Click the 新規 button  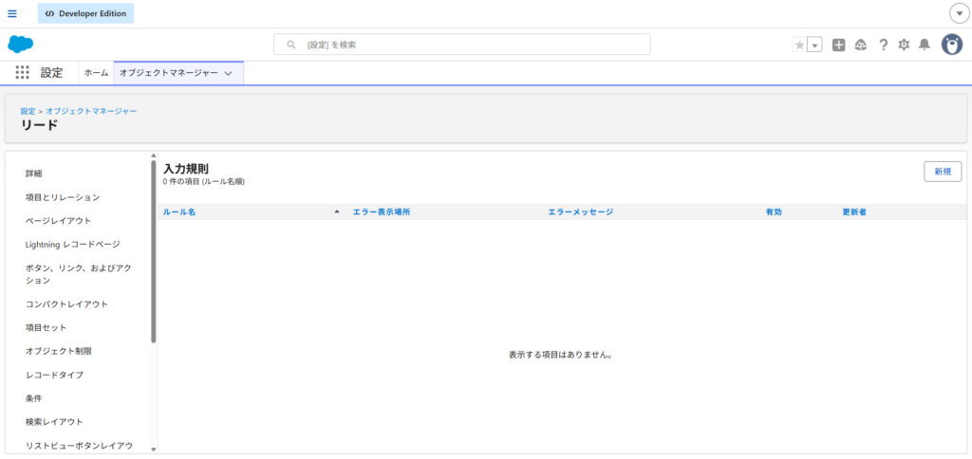point(943,172)
